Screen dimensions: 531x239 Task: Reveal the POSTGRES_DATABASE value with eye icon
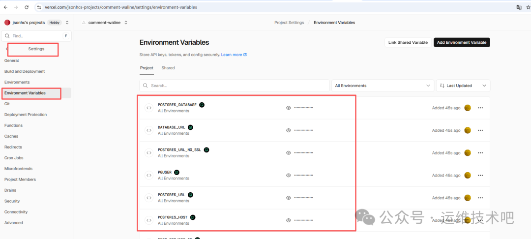[289, 108]
